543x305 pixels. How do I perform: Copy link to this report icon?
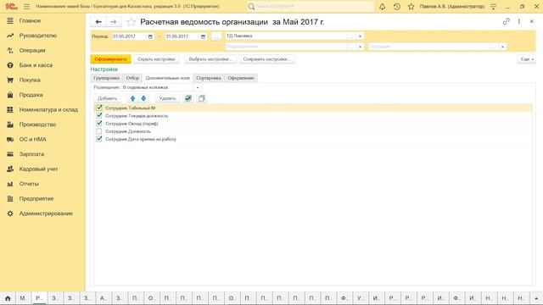coord(506,21)
